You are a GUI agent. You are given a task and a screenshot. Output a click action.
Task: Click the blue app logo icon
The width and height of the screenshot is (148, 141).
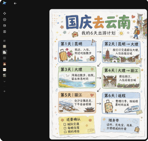pyautogui.click(x=4, y=3)
